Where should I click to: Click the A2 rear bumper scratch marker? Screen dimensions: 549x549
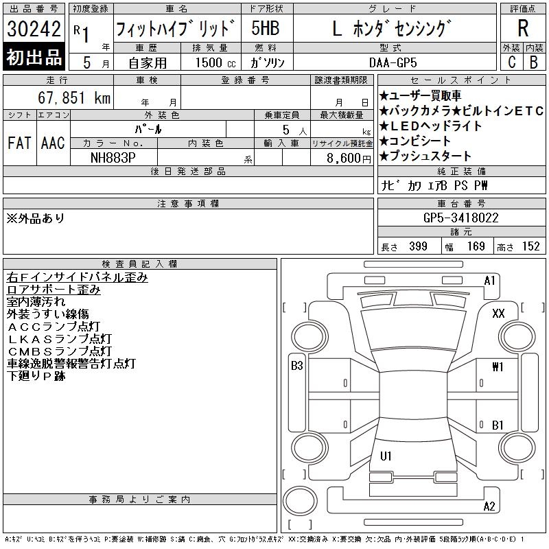489,506
